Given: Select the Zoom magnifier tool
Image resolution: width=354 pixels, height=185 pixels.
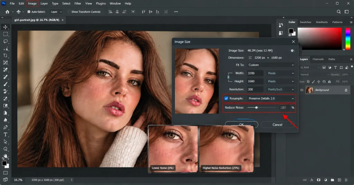Looking at the screenshot, I should click(6, 149).
